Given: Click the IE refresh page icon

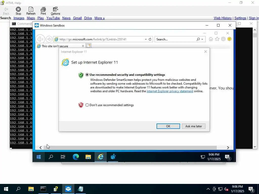Looking at the screenshot, I should [x=150, y=39].
